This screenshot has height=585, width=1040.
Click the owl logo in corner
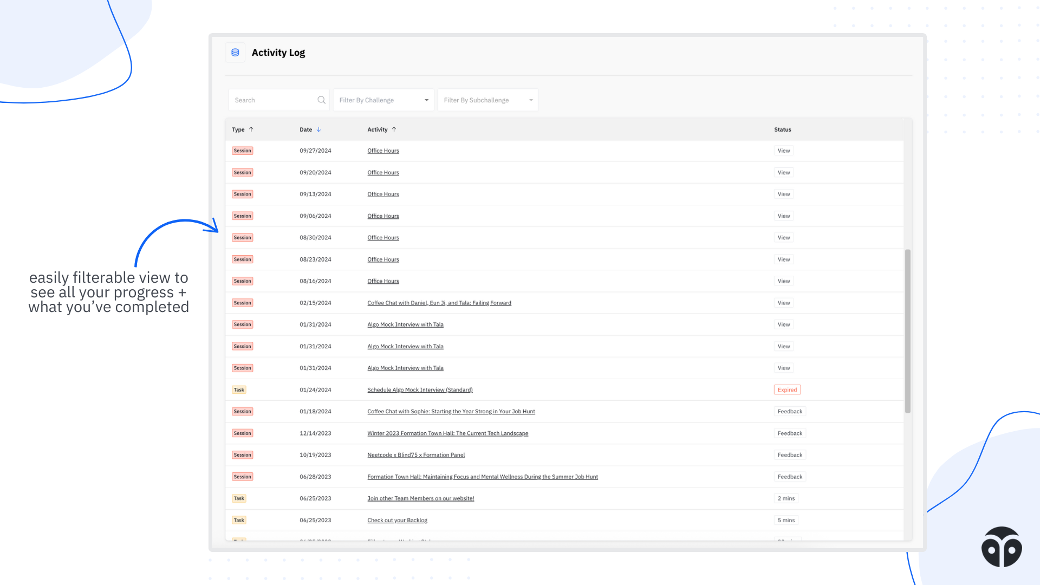click(x=1002, y=547)
